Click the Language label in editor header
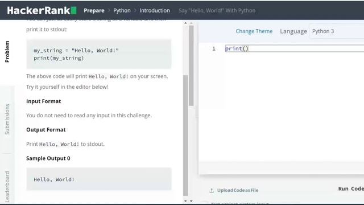 293,31
